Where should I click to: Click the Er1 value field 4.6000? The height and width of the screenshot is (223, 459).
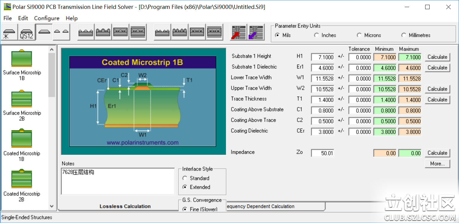(x=323, y=68)
